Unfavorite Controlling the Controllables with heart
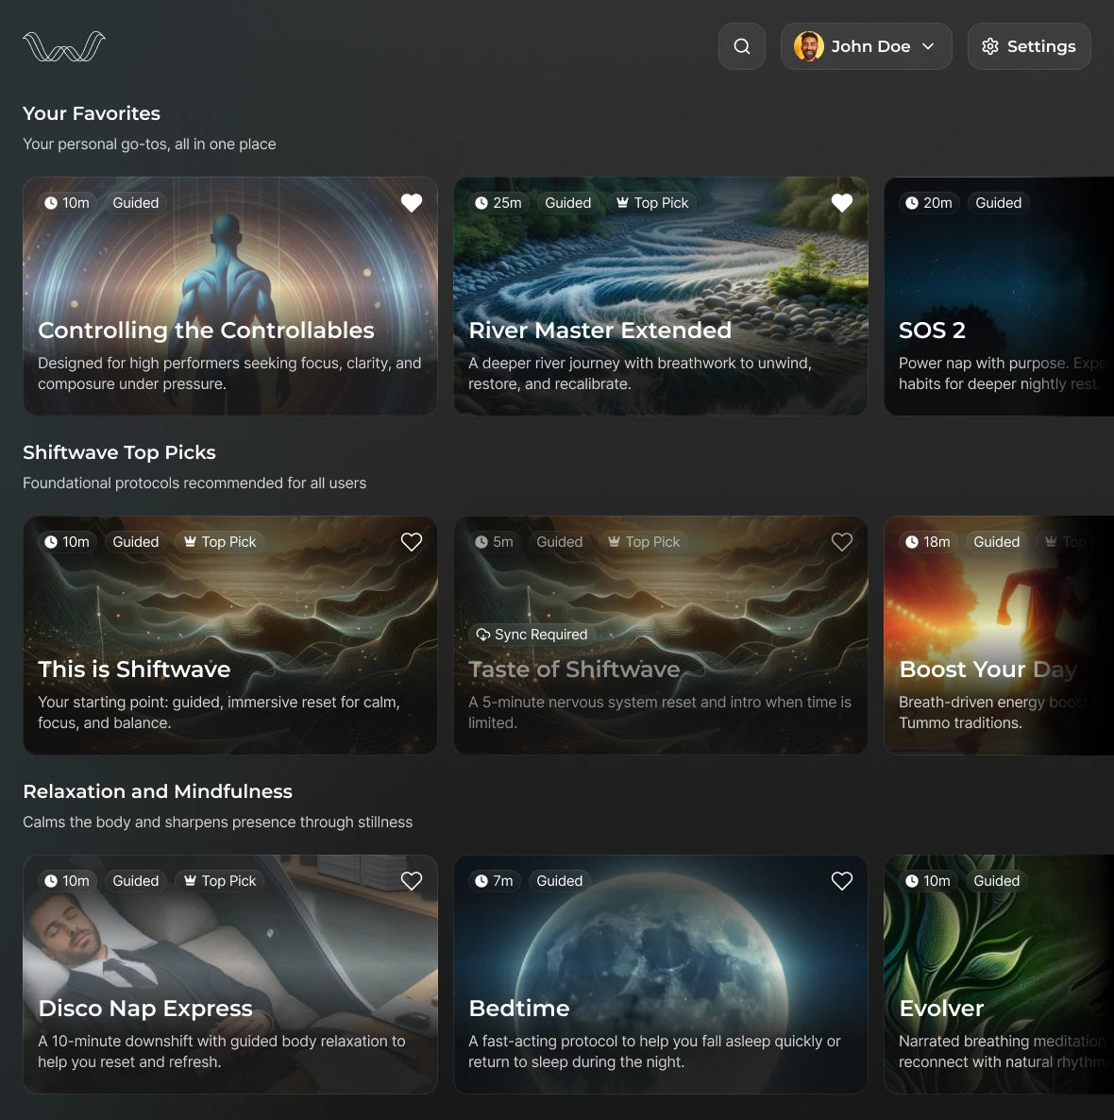The image size is (1114, 1120). (412, 203)
